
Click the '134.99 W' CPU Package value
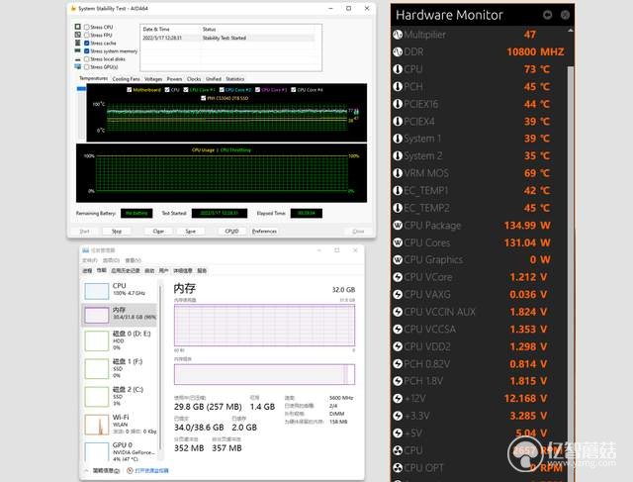tap(527, 225)
